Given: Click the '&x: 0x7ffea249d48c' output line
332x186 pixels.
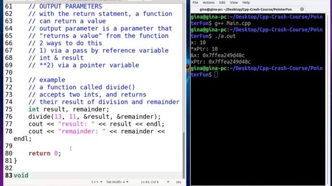Looking at the screenshot, I should [x=218, y=55].
